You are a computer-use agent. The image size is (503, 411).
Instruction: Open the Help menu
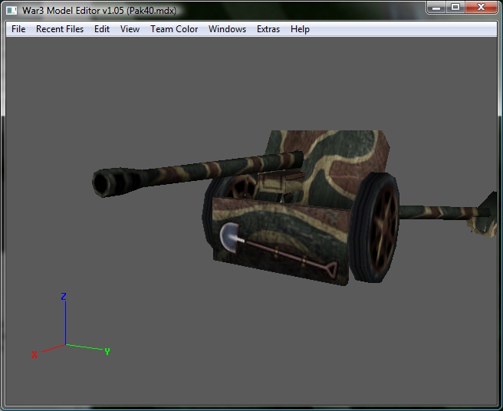tap(300, 29)
